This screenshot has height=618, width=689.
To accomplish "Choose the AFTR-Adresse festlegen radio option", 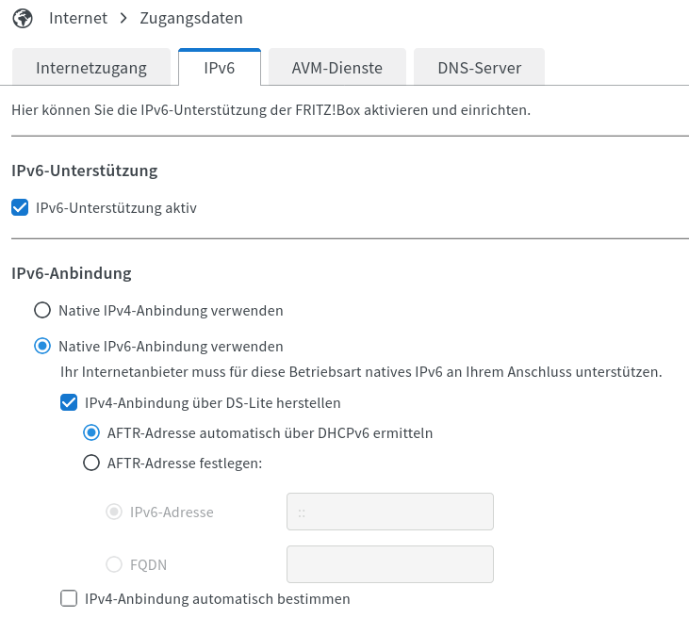I will point(91,463).
